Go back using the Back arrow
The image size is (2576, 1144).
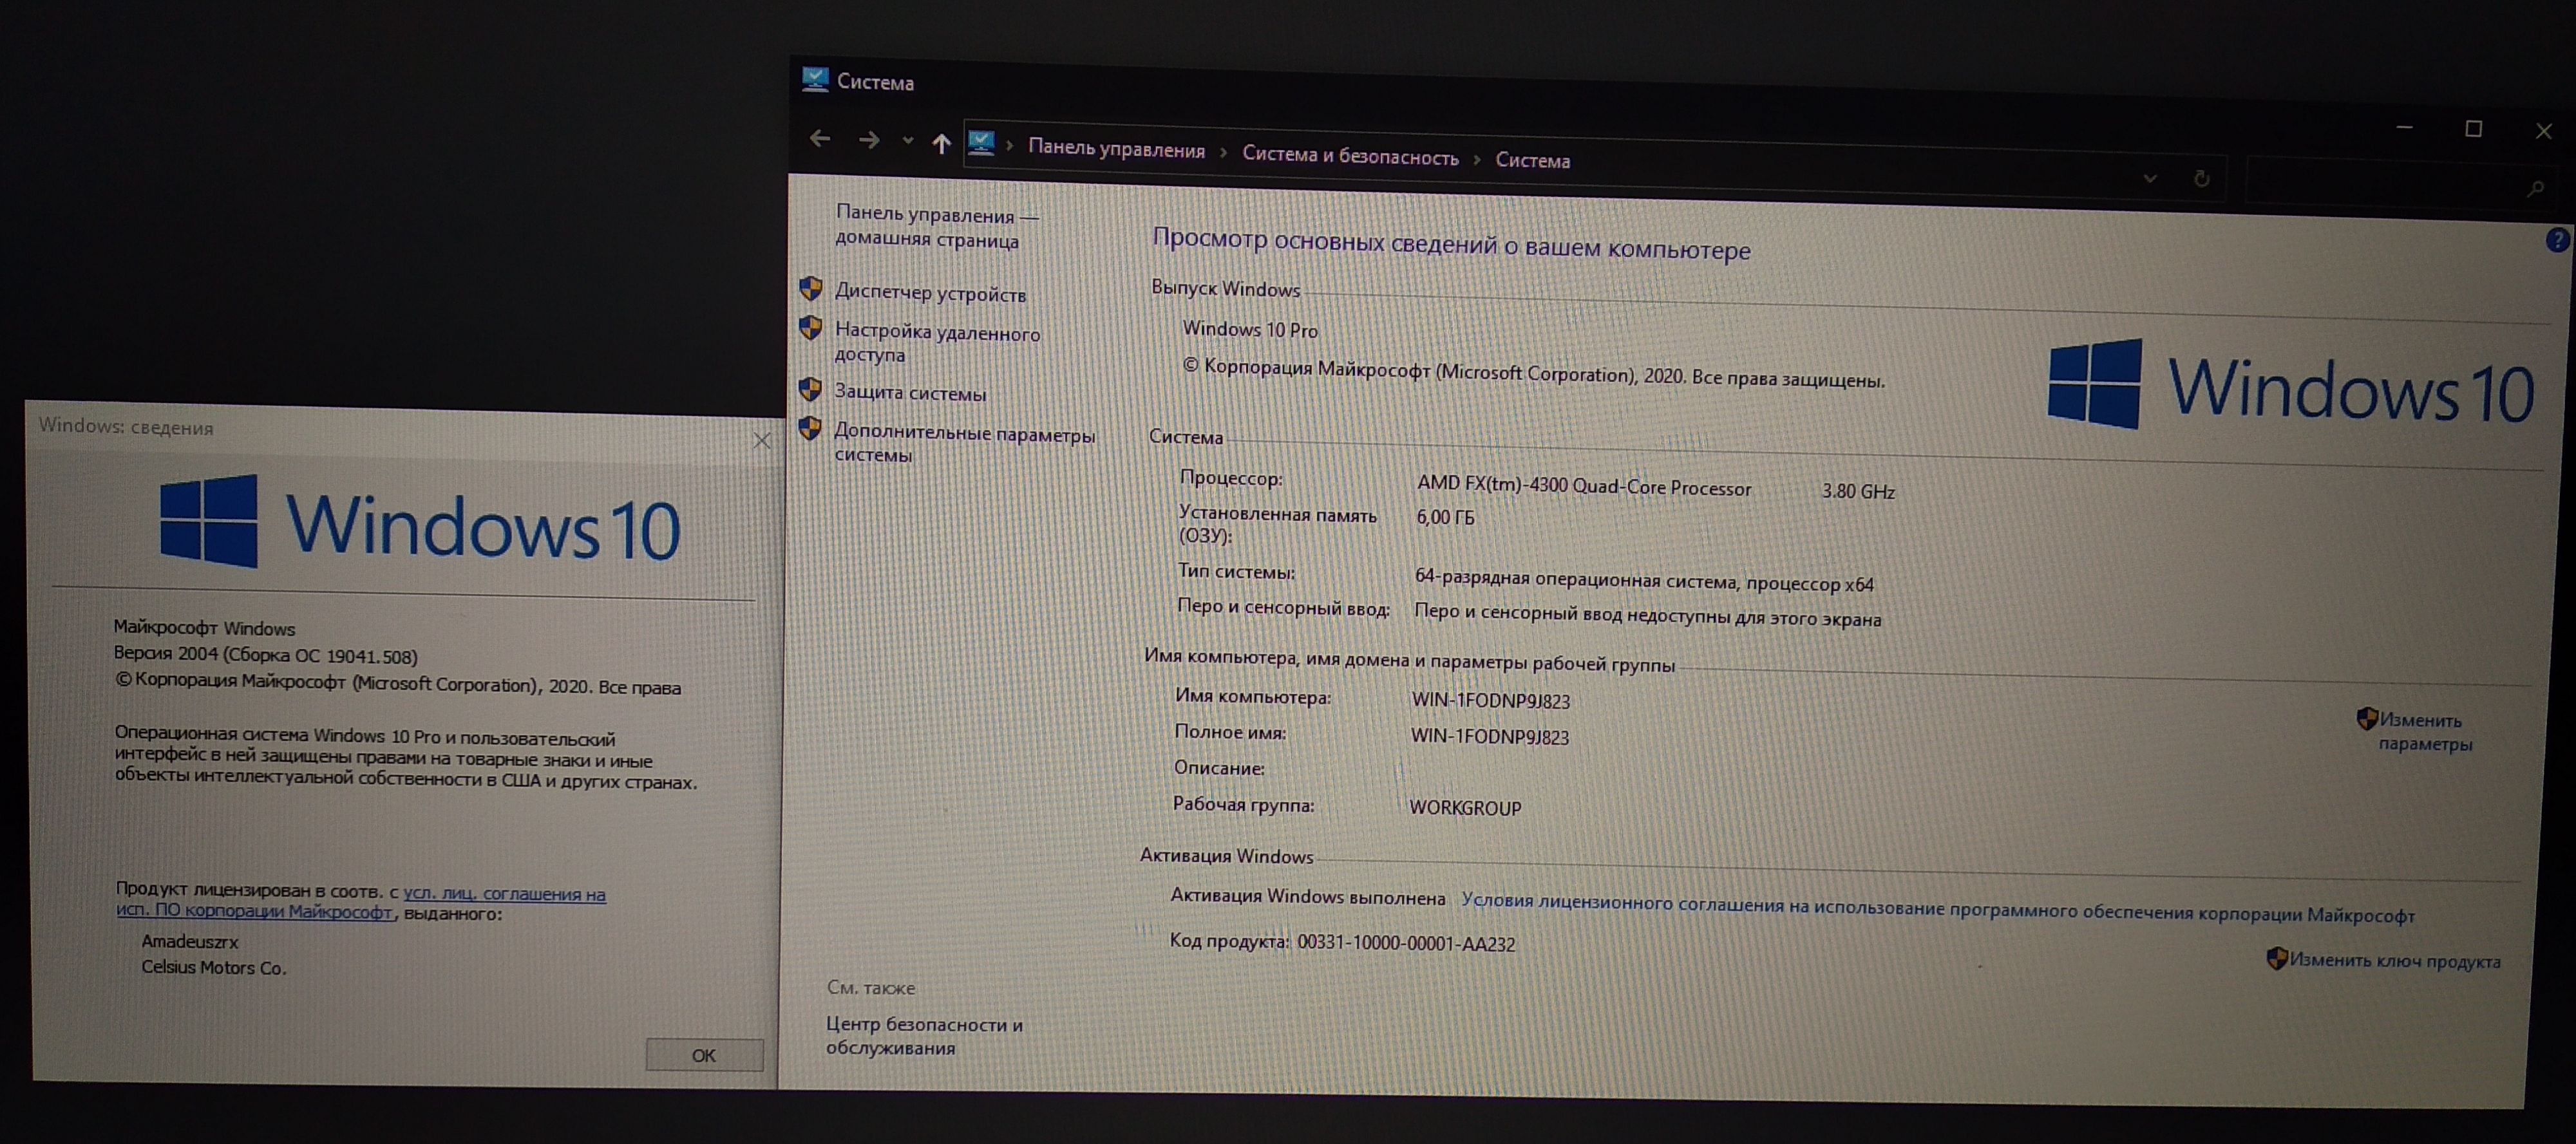click(820, 138)
